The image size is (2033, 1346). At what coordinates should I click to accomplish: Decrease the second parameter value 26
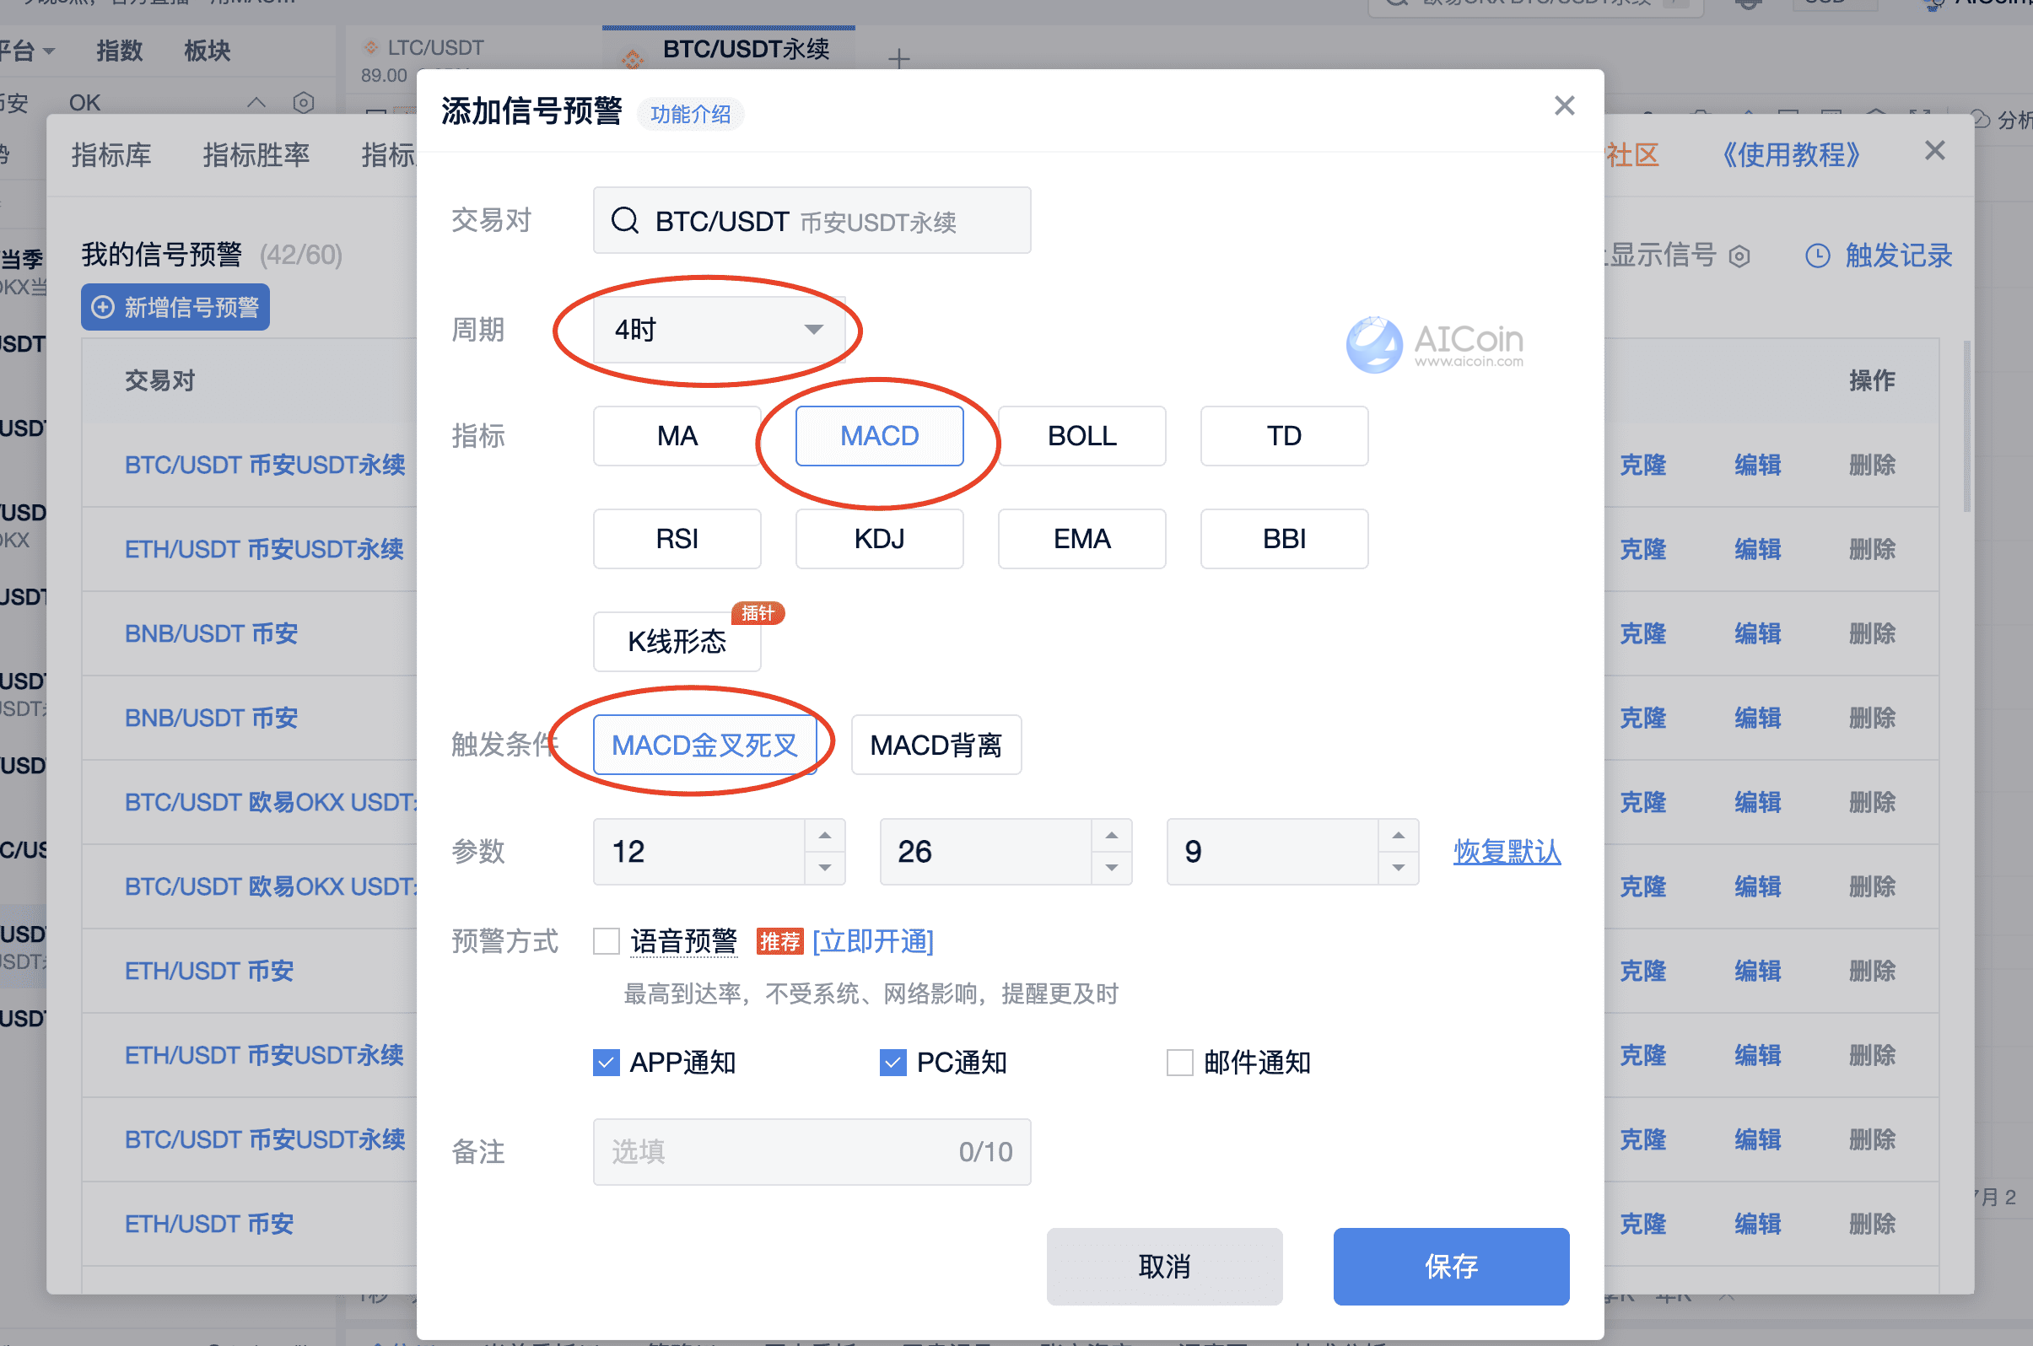pyautogui.click(x=1112, y=868)
